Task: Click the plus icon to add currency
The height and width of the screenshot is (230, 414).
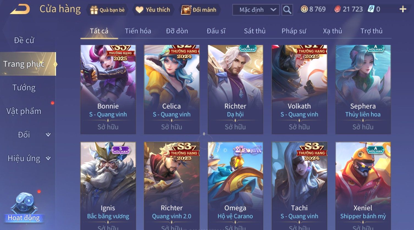Action: pos(403,9)
